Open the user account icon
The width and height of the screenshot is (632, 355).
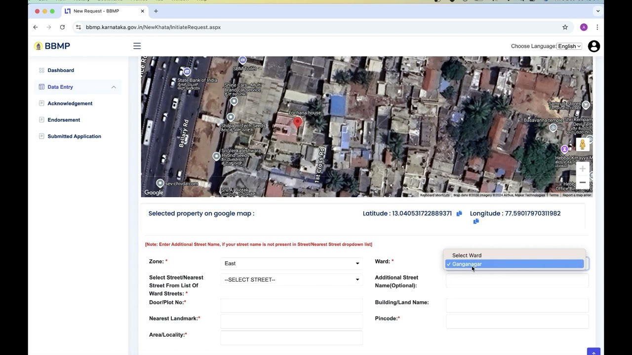(x=594, y=46)
